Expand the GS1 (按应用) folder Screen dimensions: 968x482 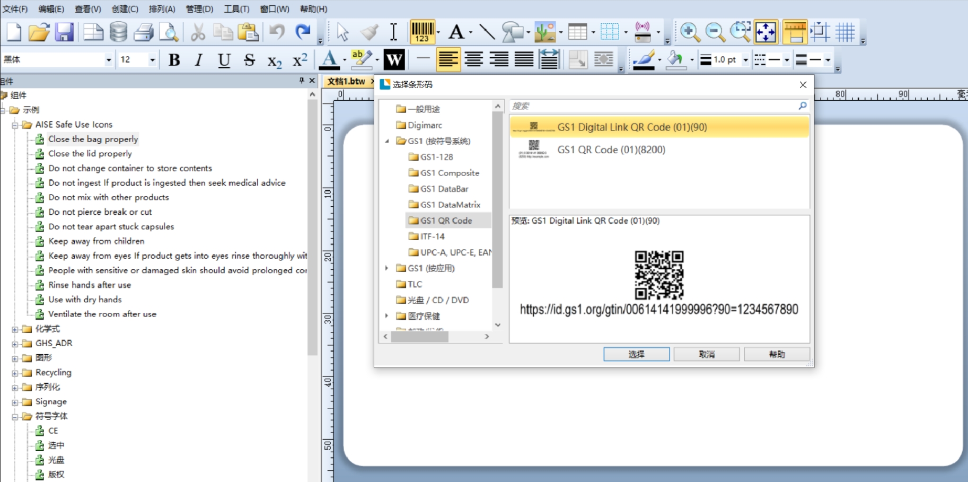tap(386, 268)
